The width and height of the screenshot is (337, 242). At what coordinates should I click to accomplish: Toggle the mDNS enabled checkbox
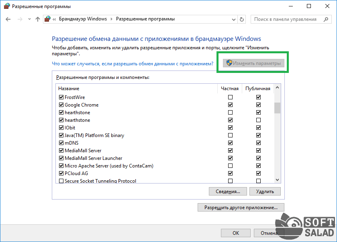point(61,143)
